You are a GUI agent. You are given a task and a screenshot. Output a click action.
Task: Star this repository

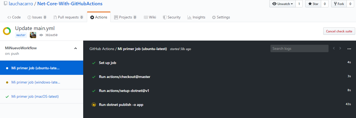[313, 4]
